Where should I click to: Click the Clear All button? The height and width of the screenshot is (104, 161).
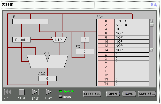pyautogui.click(x=92, y=94)
